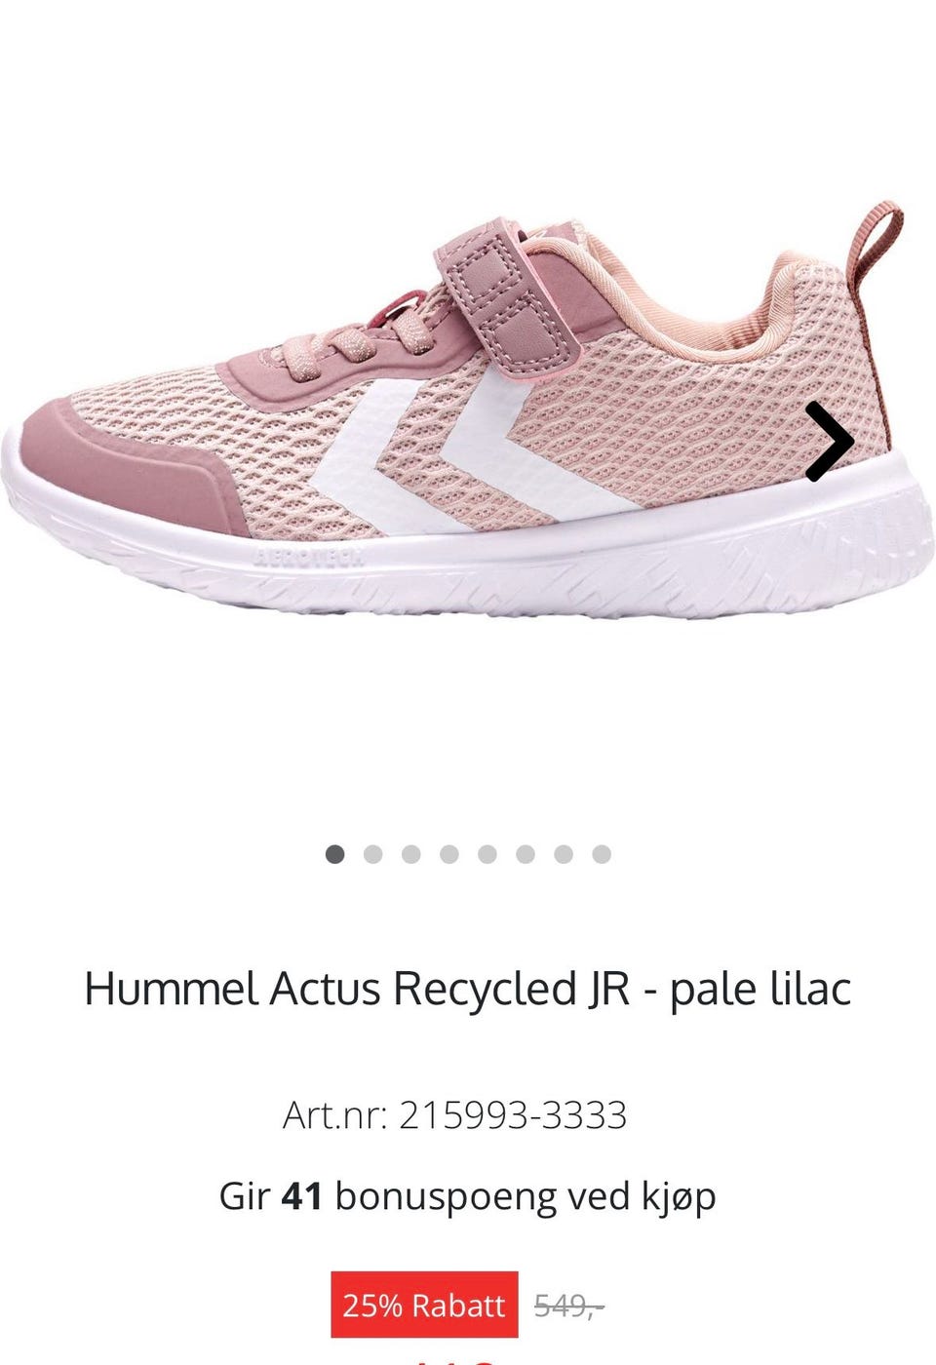
Task: Click the Hummel Actus Recycled JR title
Action: [468, 989]
